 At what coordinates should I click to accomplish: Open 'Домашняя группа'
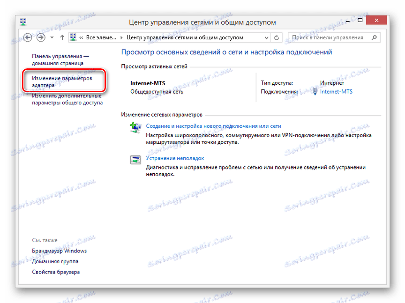click(55, 261)
